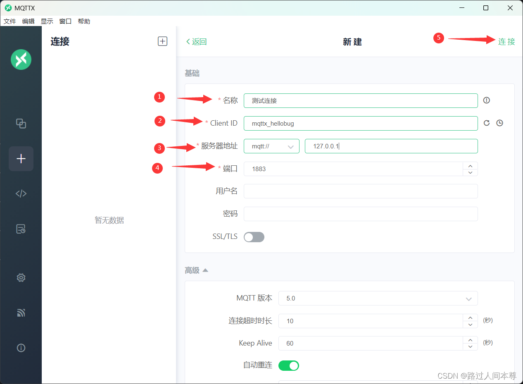
Task: Decrease Keep Alive with down arrow
Action: [x=470, y=347]
